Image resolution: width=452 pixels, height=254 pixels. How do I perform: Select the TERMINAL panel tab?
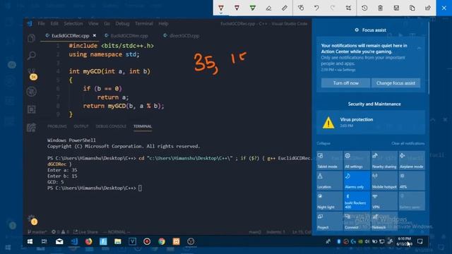coord(143,126)
